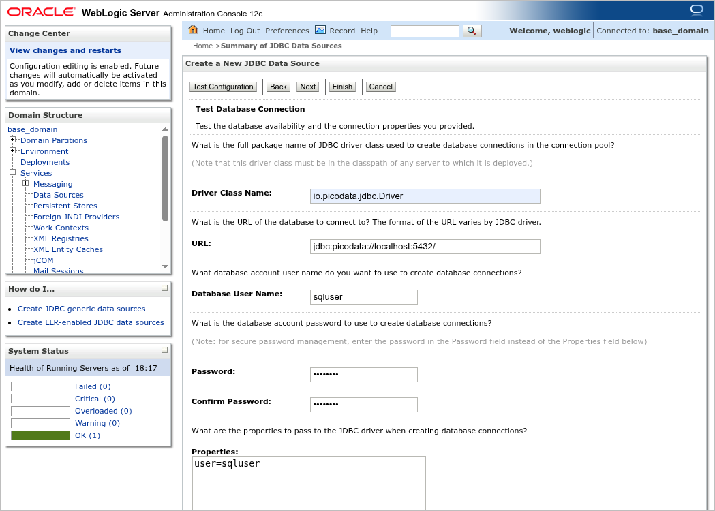Screen dimensions: 715x511
Task: Click the Finish button
Action: click(342, 87)
